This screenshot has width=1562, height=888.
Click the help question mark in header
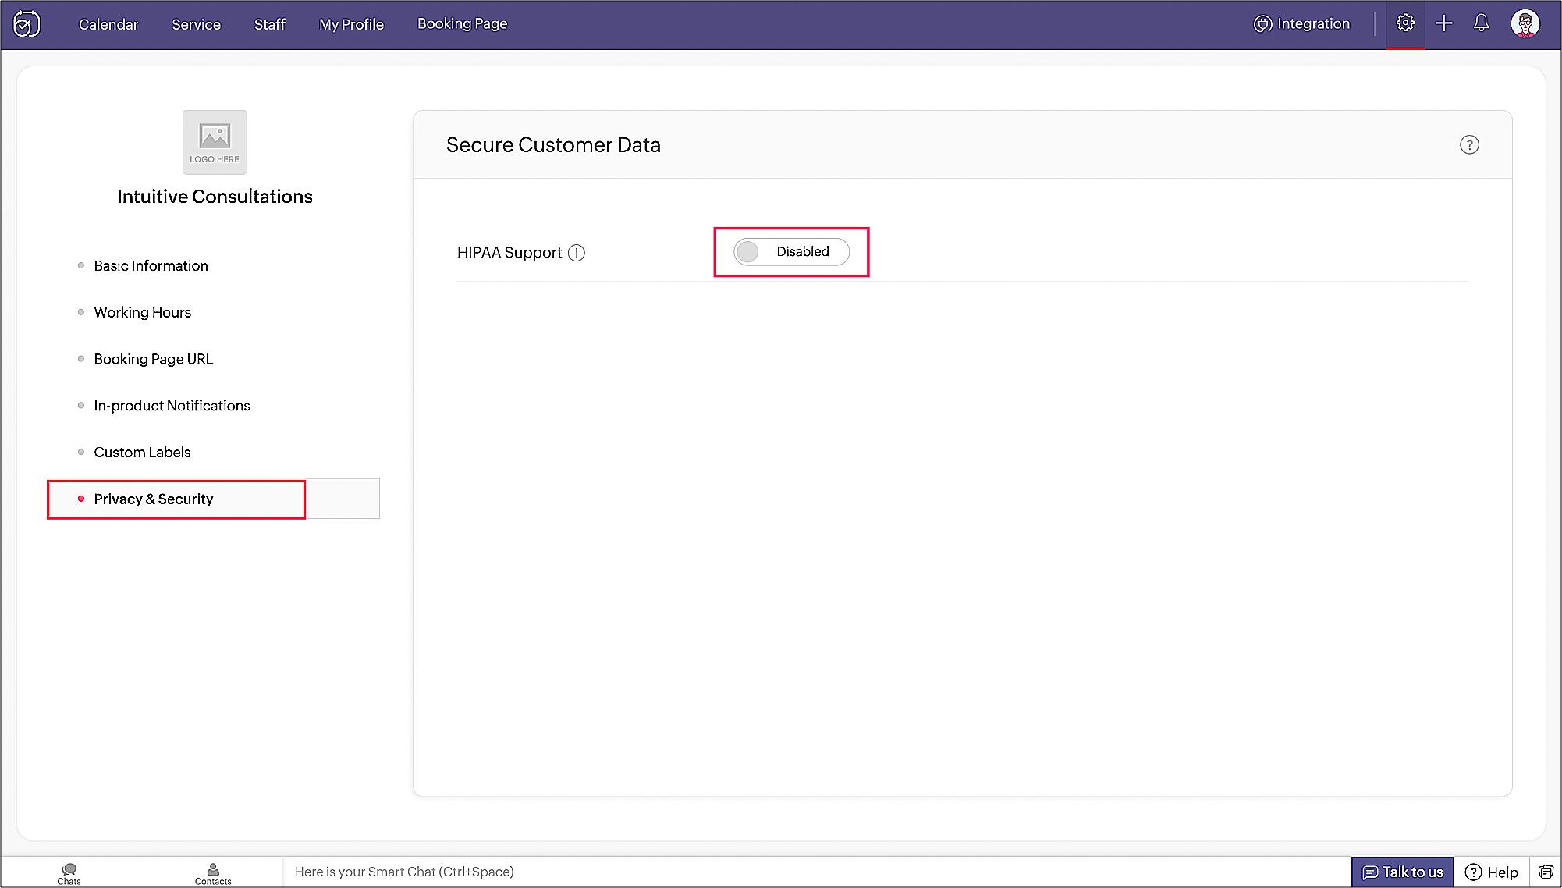click(x=1469, y=145)
